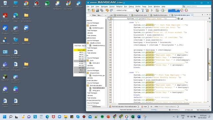Viewport: 213px width, 120px height.
Task: Select the factorialcalculator package node
Action: click(x=96, y=85)
